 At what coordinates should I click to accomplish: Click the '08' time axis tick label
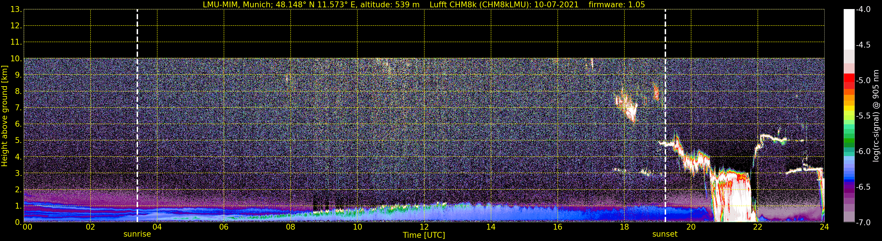pyautogui.click(x=291, y=227)
